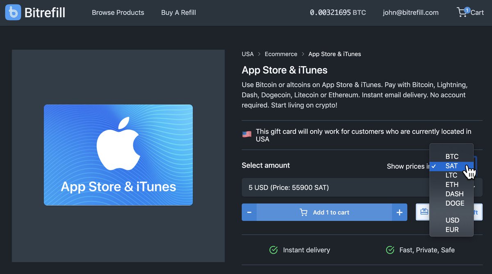This screenshot has width=492, height=274.
Task: Choose ETH as price currency
Action: coord(451,184)
